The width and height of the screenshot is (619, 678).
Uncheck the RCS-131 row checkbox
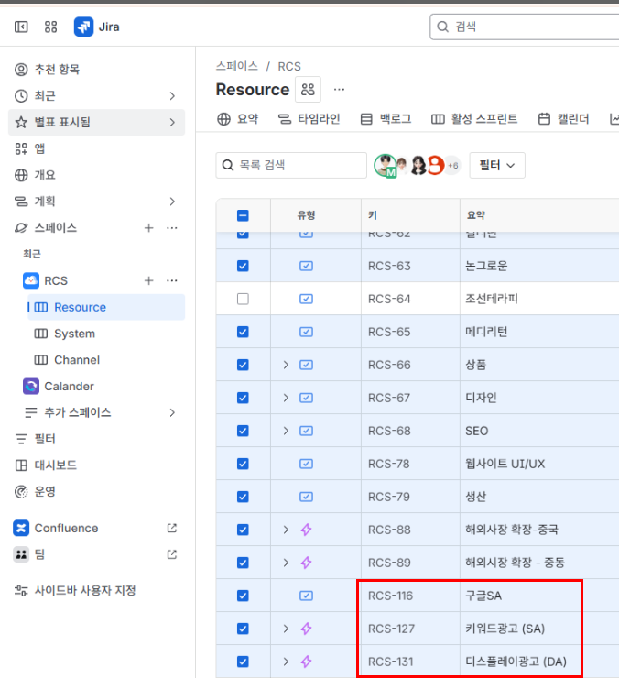click(243, 662)
